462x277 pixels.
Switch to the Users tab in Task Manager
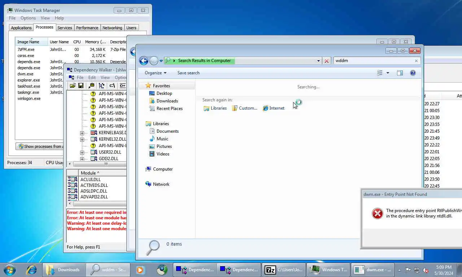(x=131, y=28)
